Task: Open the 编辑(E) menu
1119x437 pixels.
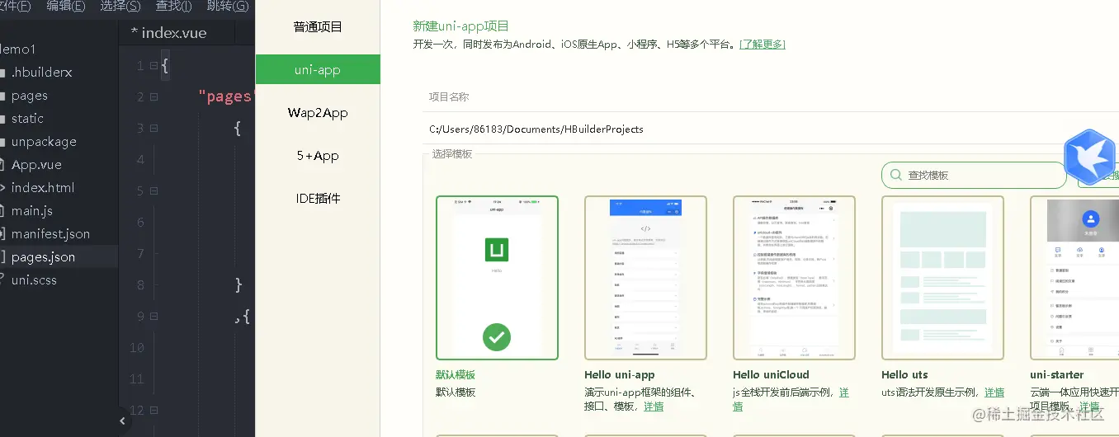Action: coord(65,6)
